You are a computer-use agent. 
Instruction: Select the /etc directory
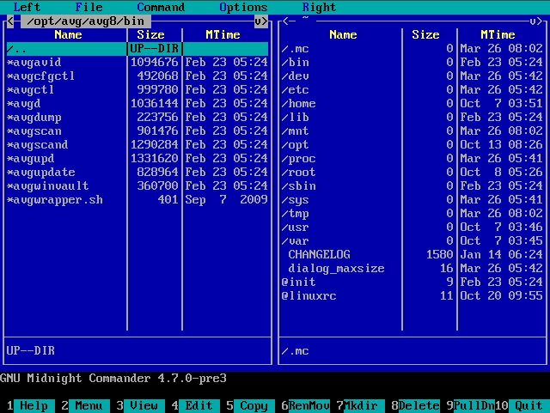pyautogui.click(x=412, y=90)
